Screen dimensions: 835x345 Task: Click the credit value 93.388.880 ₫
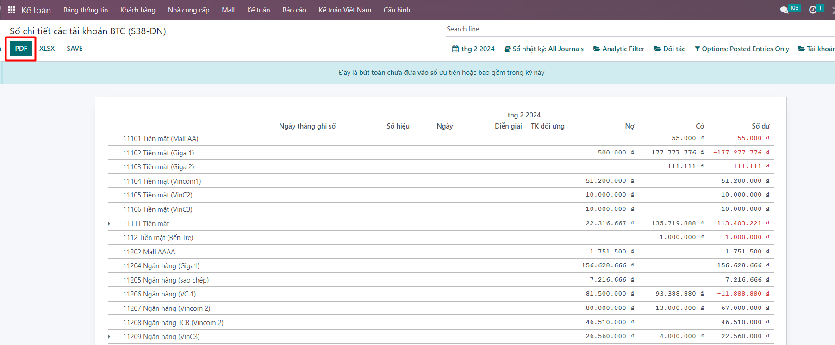point(680,294)
